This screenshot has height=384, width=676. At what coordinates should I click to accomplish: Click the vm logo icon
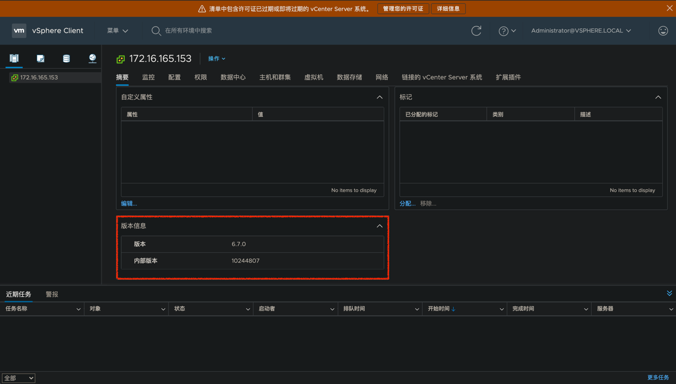(19, 30)
